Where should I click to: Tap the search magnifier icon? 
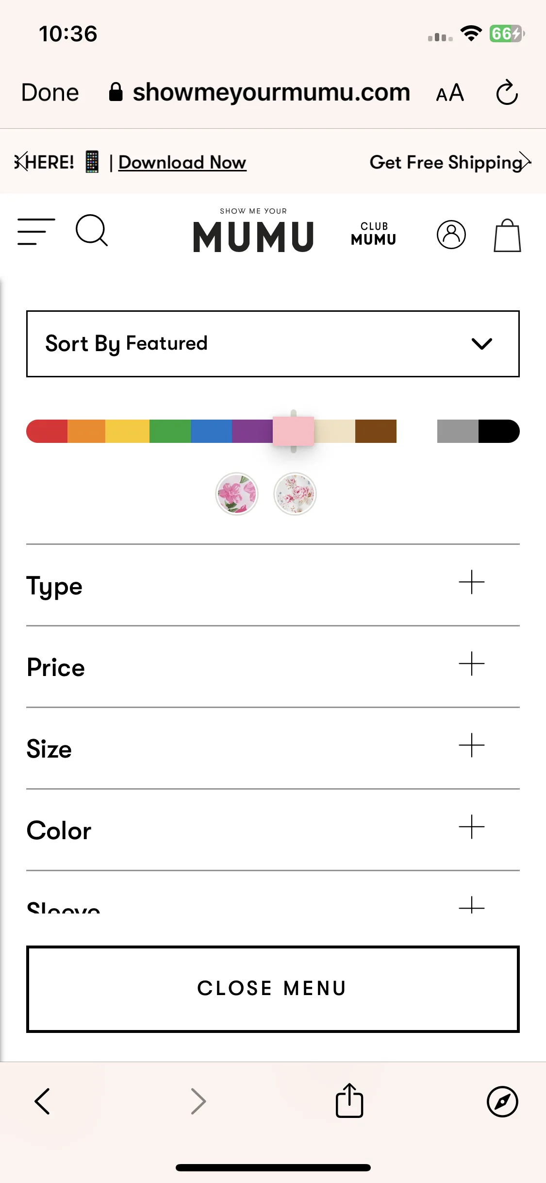pyautogui.click(x=92, y=231)
